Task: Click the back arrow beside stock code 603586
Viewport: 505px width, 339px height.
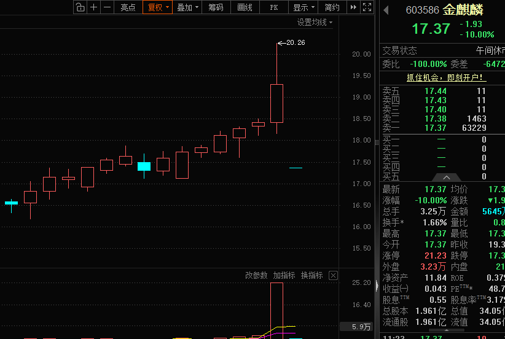Action: click(386, 10)
